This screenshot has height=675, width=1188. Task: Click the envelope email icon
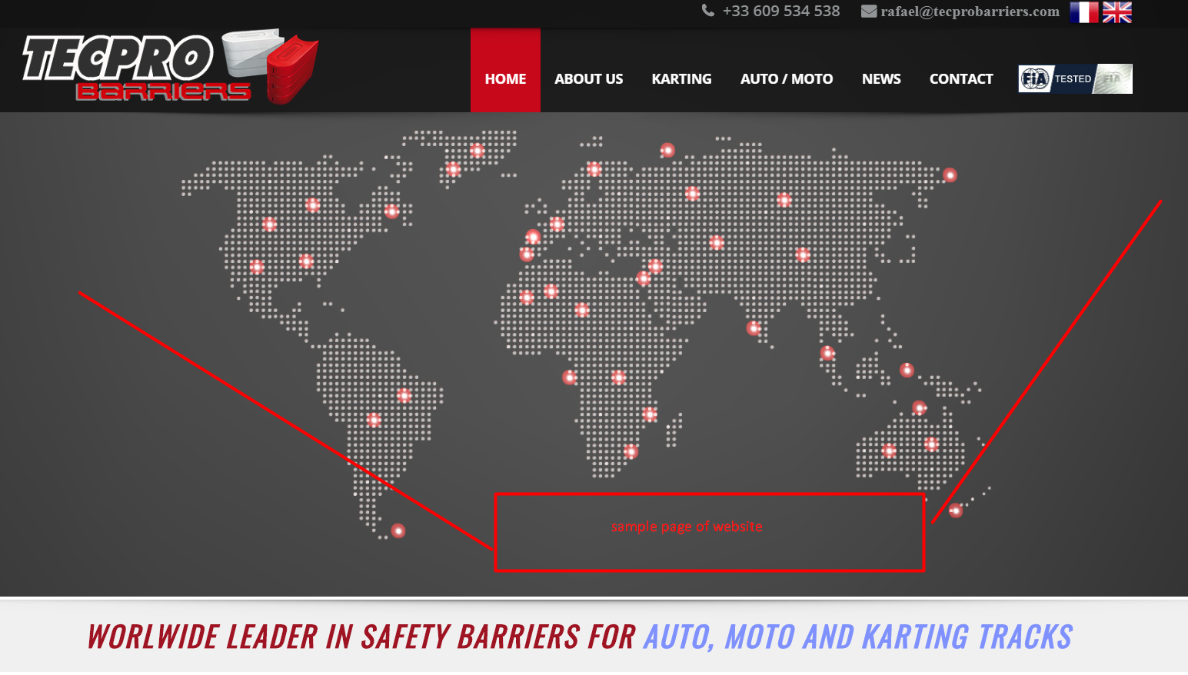[x=869, y=12]
